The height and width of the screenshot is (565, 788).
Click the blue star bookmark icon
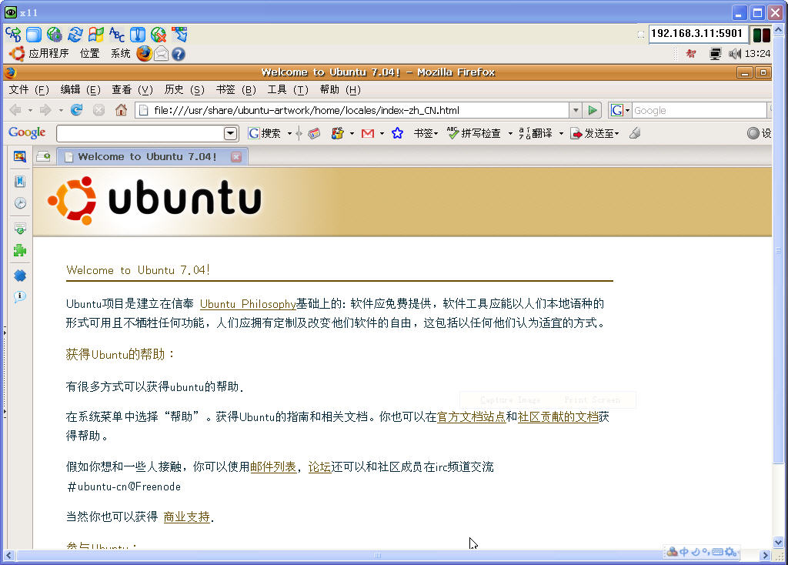[x=398, y=133]
